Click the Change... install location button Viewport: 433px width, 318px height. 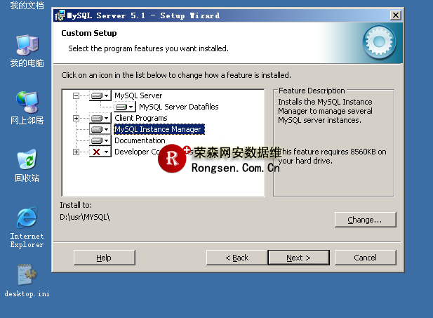[x=365, y=220]
